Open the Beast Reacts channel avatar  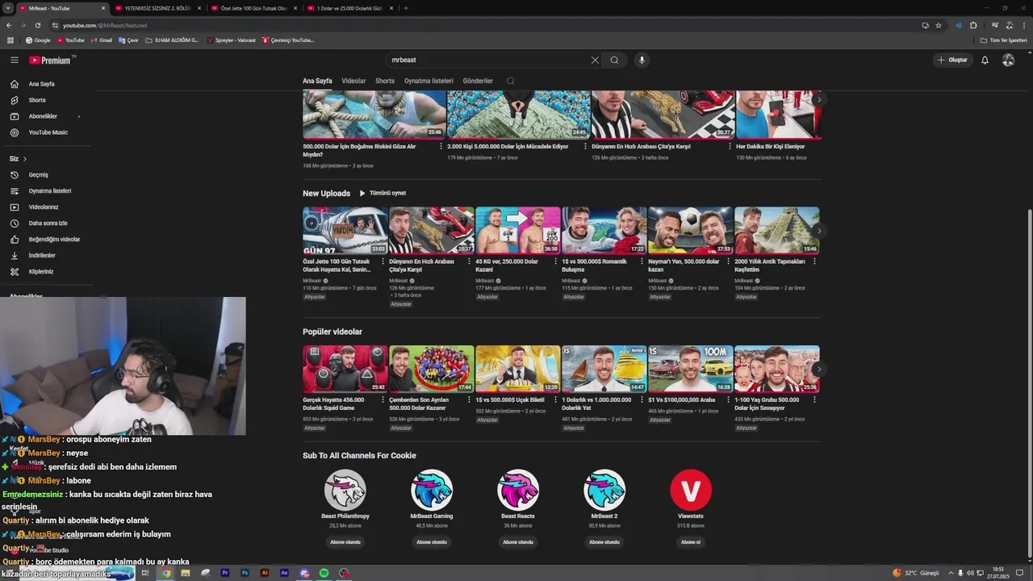tap(518, 490)
